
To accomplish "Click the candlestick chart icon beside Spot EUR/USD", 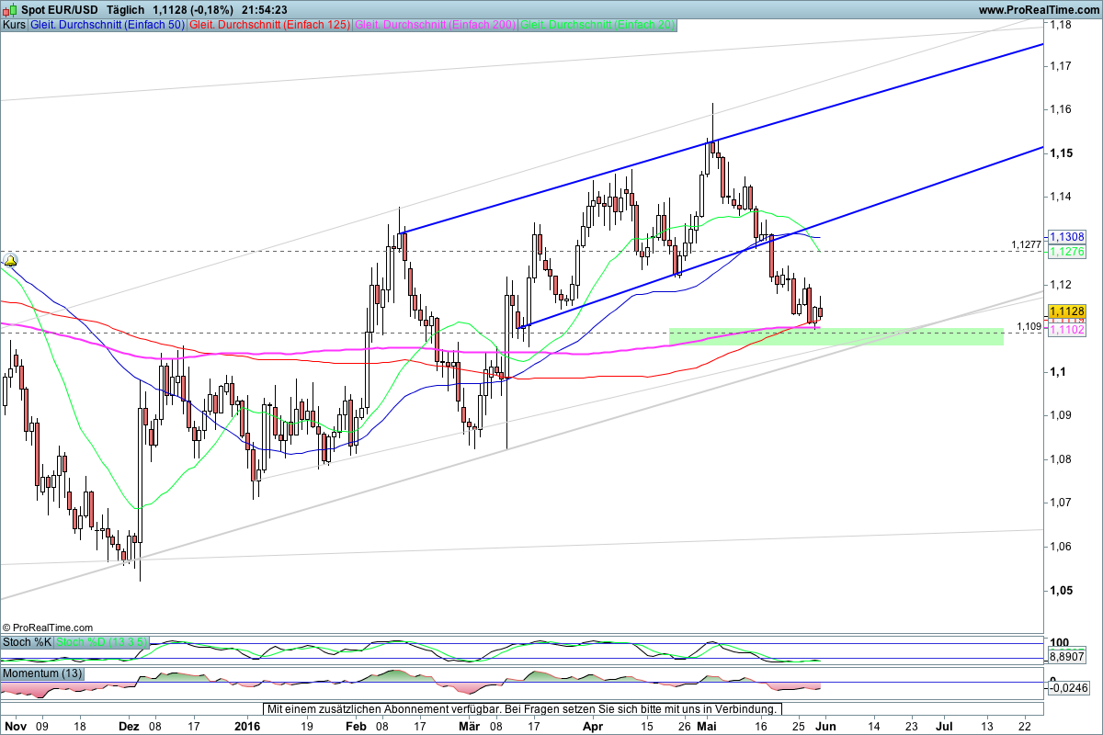I will tap(10, 9).
